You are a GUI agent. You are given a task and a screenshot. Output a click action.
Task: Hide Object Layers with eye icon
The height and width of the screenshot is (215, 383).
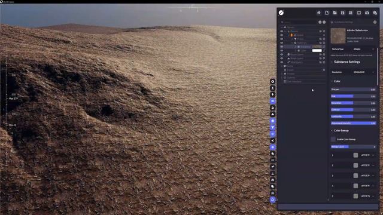point(282,54)
